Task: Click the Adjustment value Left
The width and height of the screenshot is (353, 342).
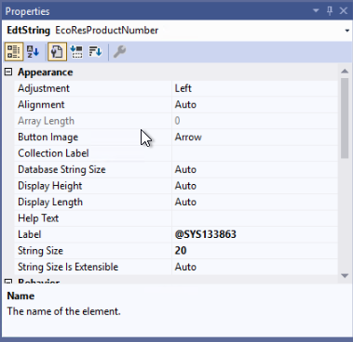Action: [254, 88]
